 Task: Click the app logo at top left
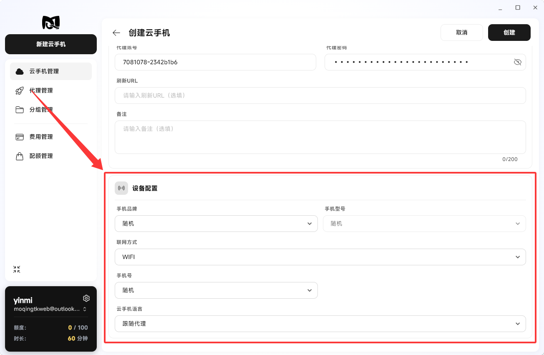pos(51,23)
